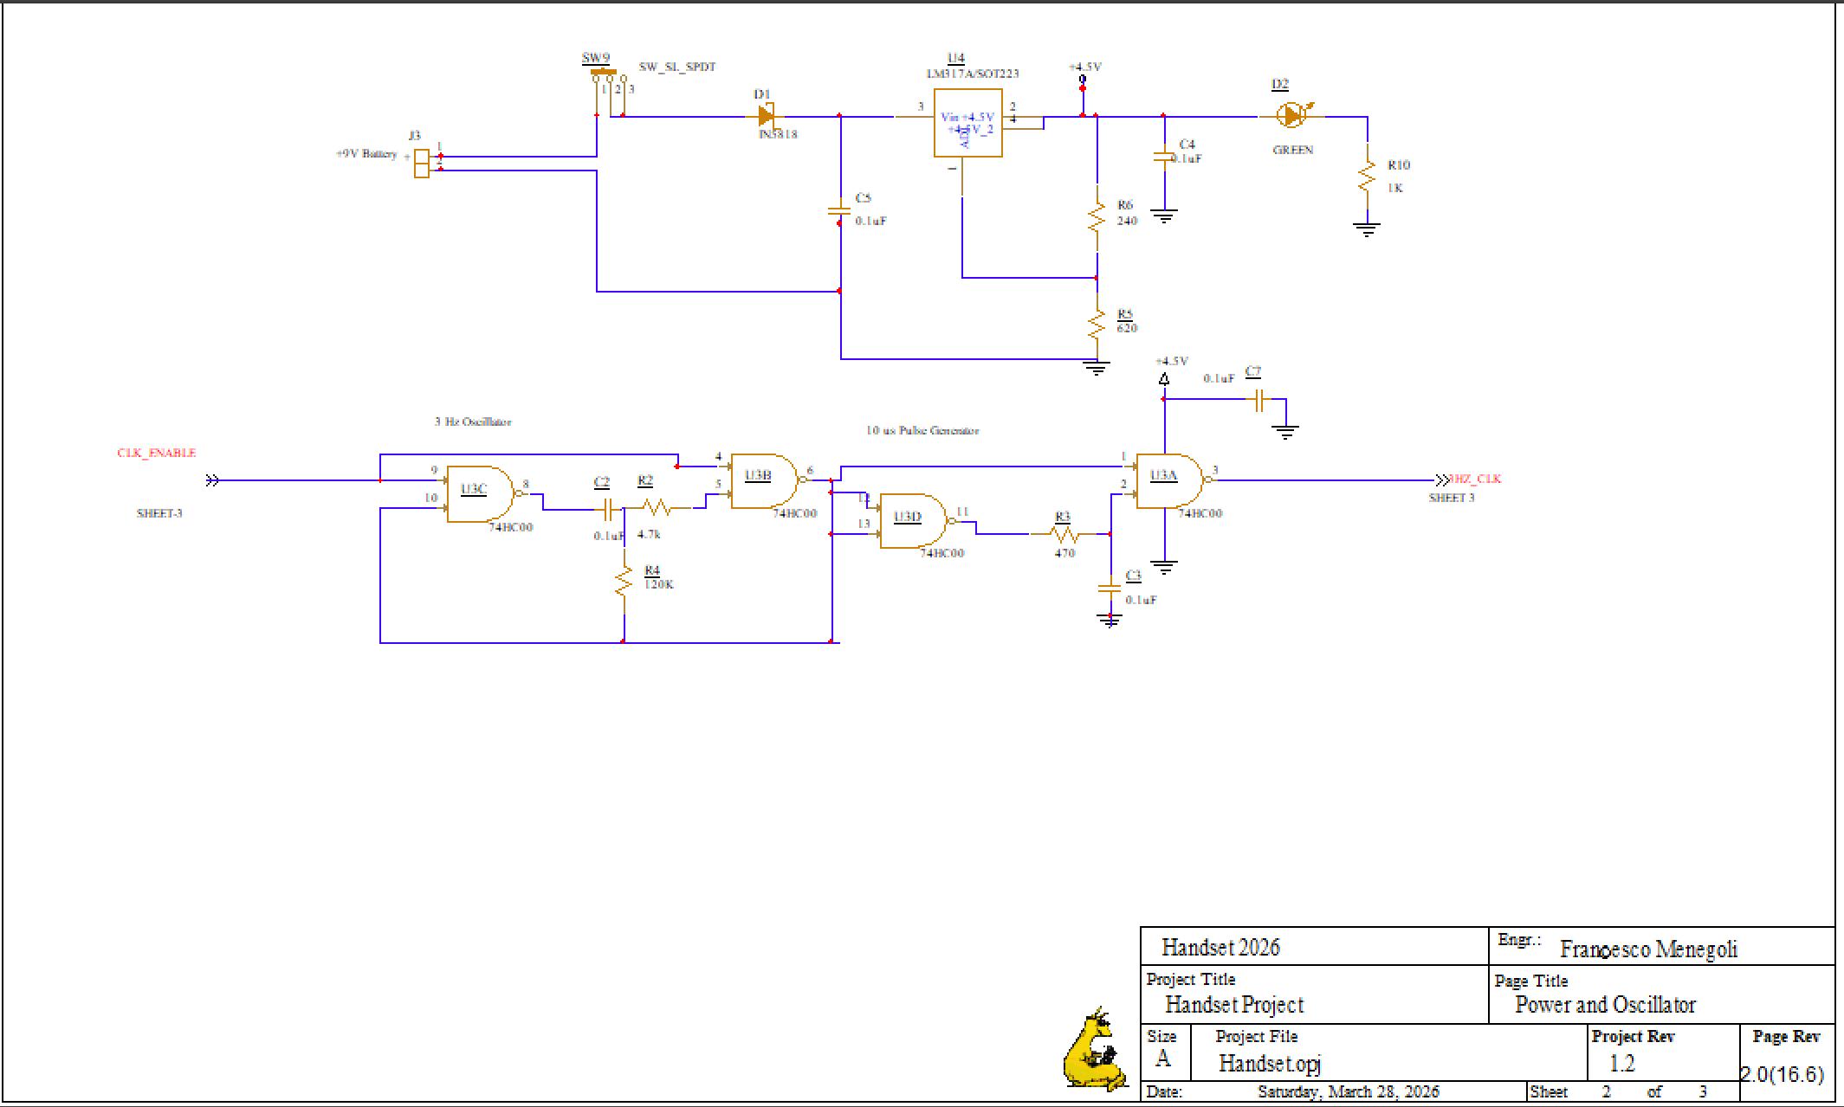Screen dimensions: 1844x1107
Task: Click the C7 decoupling capacitor symbol
Action: (x=1259, y=400)
